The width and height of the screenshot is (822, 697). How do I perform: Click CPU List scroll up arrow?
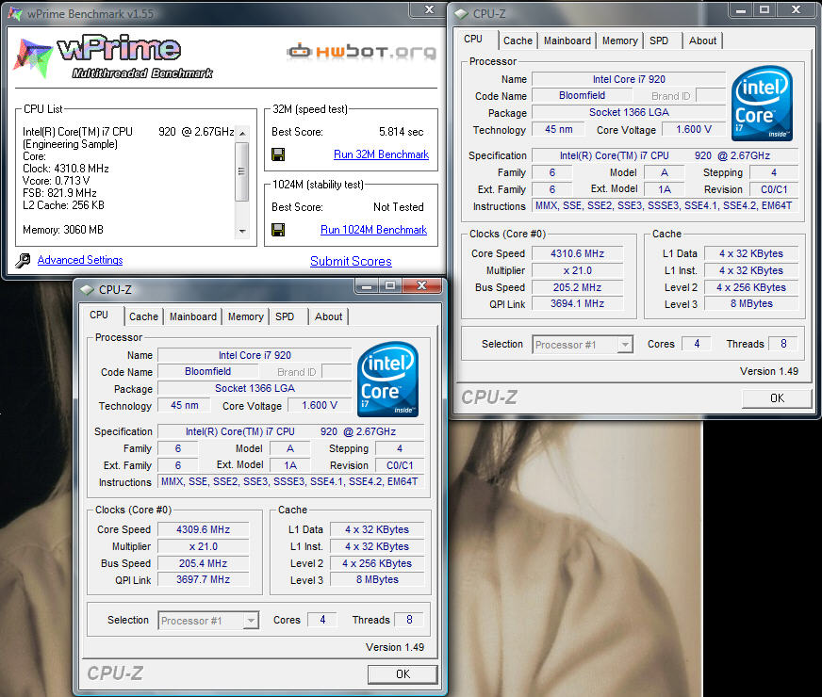[242, 133]
